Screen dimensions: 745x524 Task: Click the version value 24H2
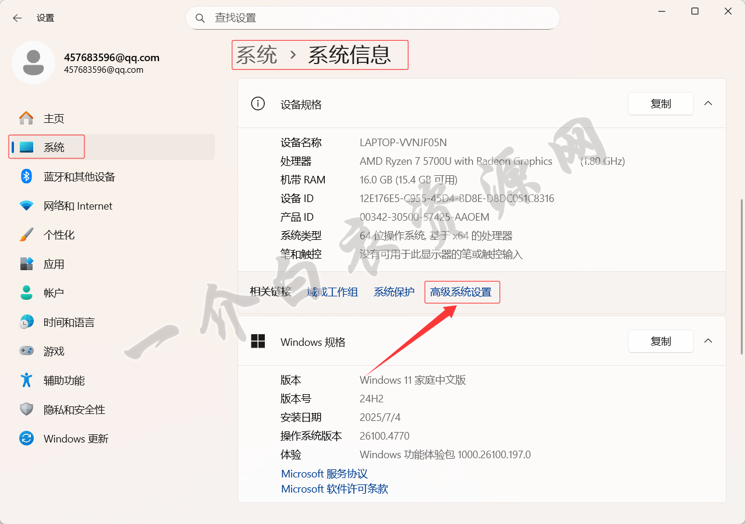coord(371,399)
